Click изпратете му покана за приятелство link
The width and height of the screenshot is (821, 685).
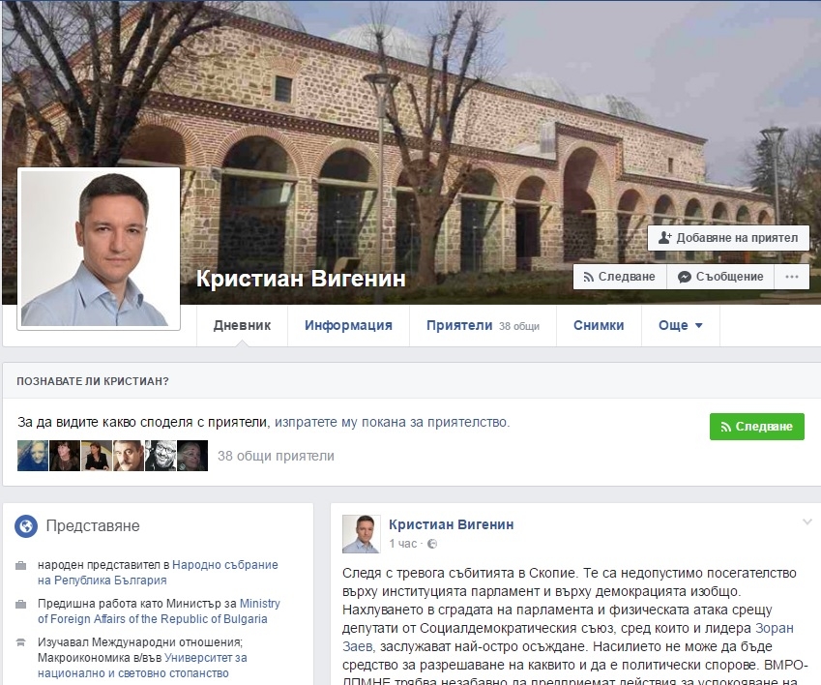pyautogui.click(x=392, y=422)
